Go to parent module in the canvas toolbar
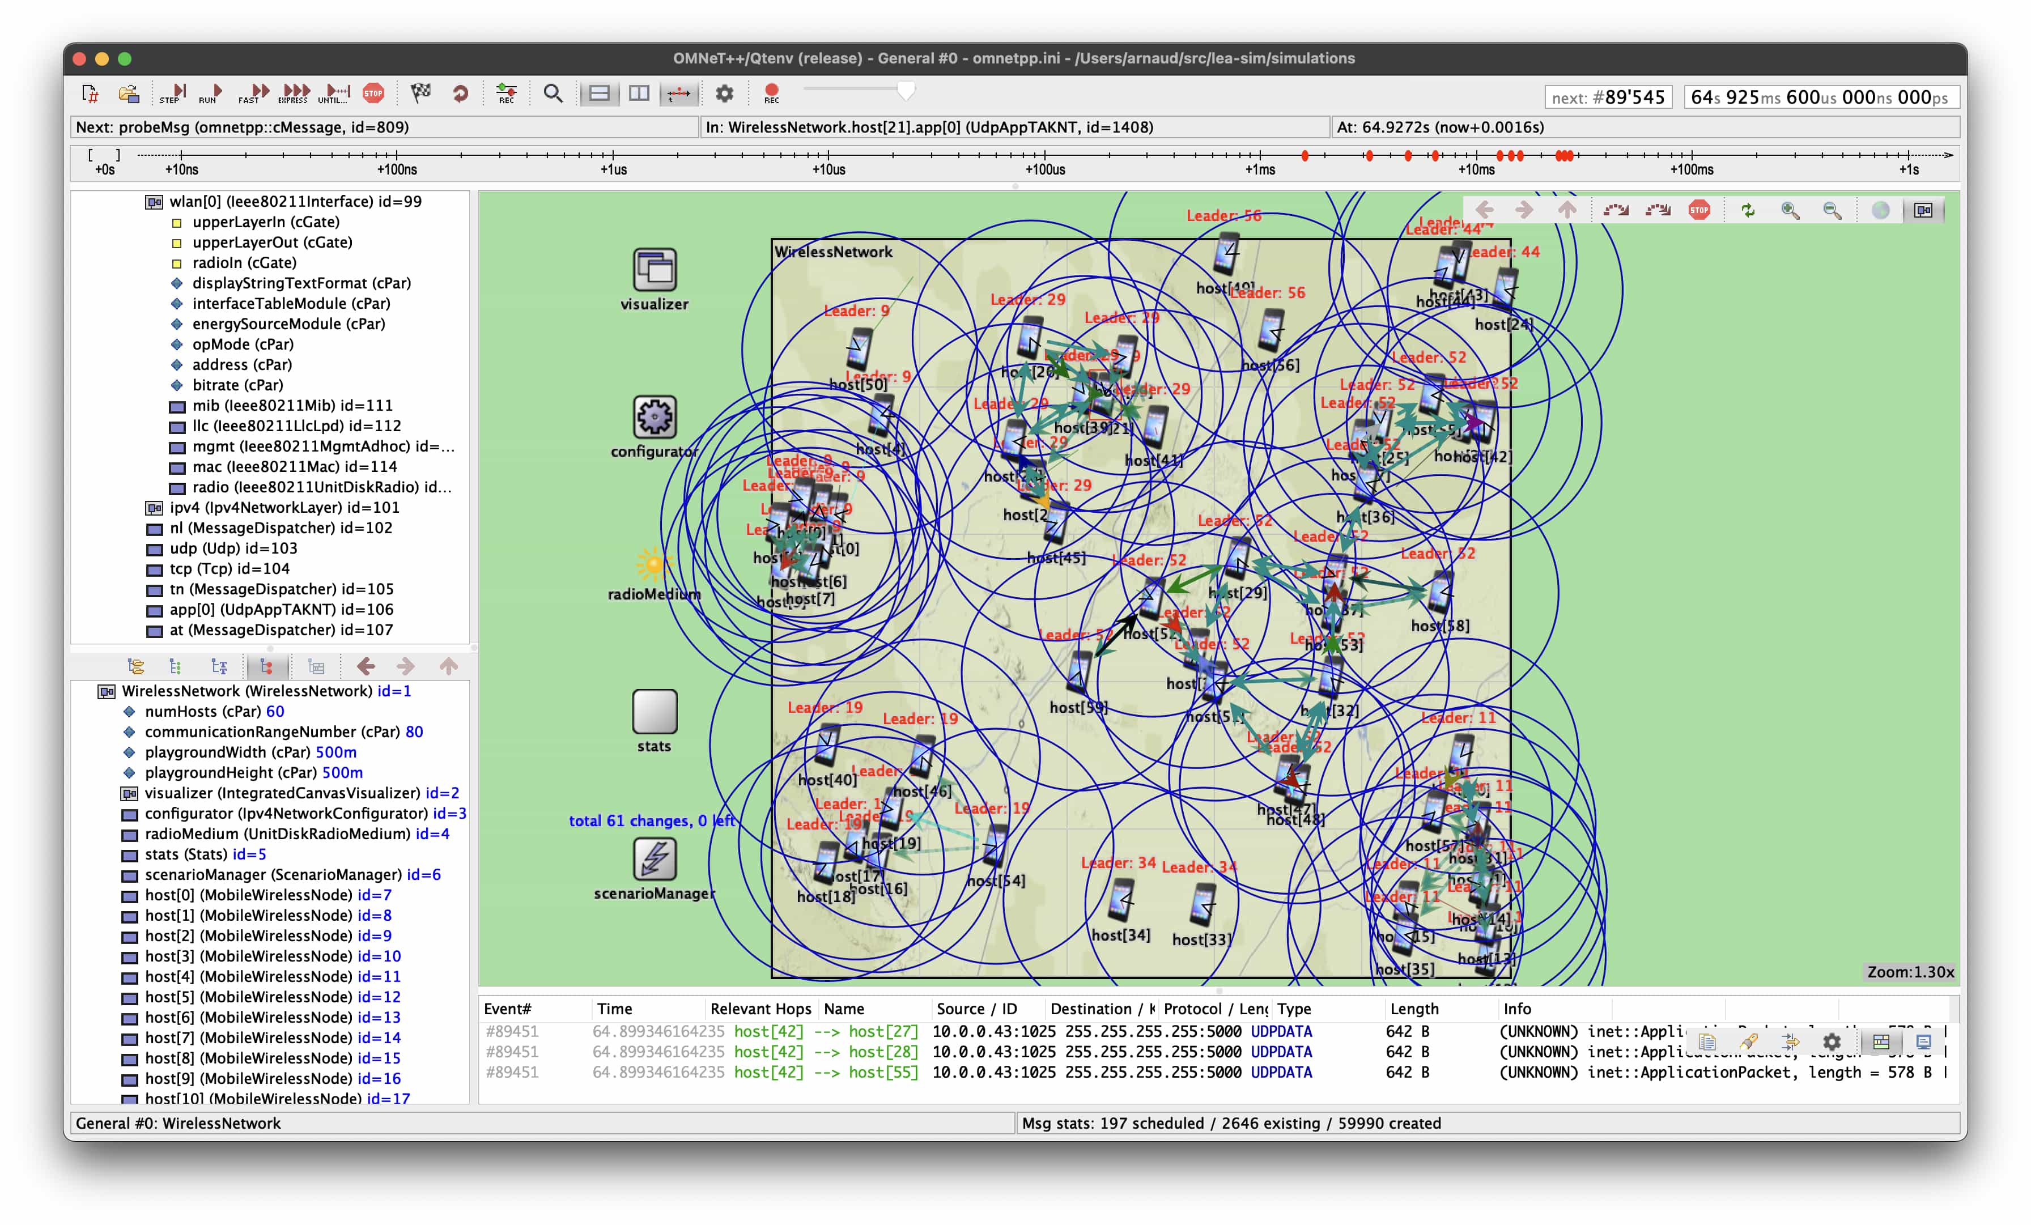 (x=1567, y=210)
